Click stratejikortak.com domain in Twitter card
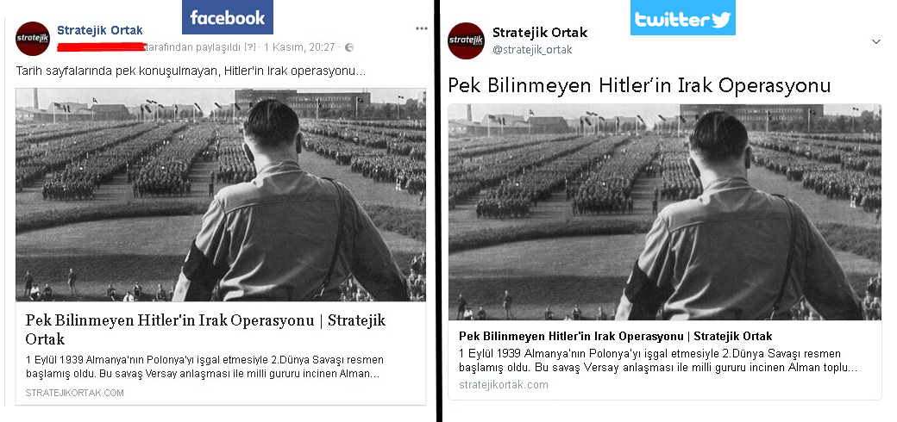897x422 pixels. [504, 384]
